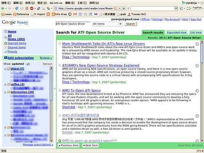Open the Flickr dots bookmark icon
Screen dimensions: 204x153
click(96, 14)
